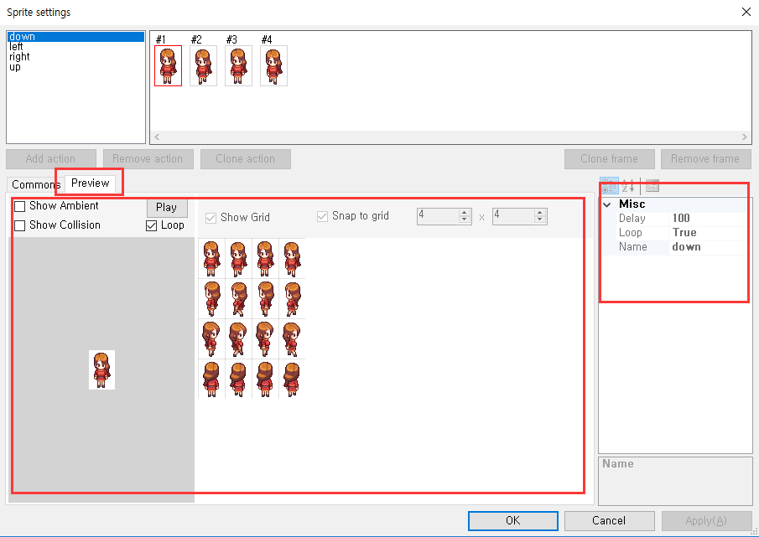Select frame #4 thumbnail
Image resolution: width=759 pixels, height=537 pixels.
pos(273,66)
